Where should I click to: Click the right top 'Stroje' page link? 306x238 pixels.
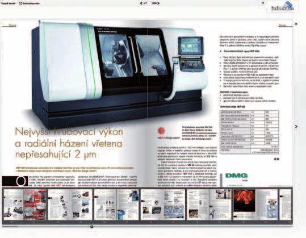point(282,25)
